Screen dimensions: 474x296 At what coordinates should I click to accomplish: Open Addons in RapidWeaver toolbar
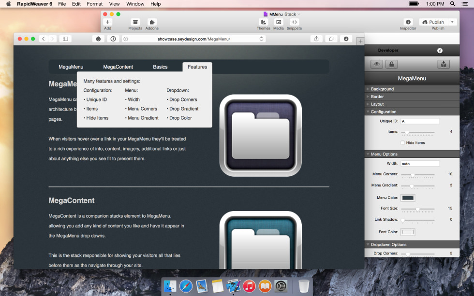tap(152, 22)
